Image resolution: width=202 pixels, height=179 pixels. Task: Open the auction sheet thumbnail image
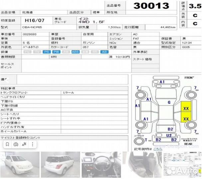[x=182, y=165]
